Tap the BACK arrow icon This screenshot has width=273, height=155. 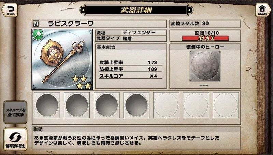10,10
